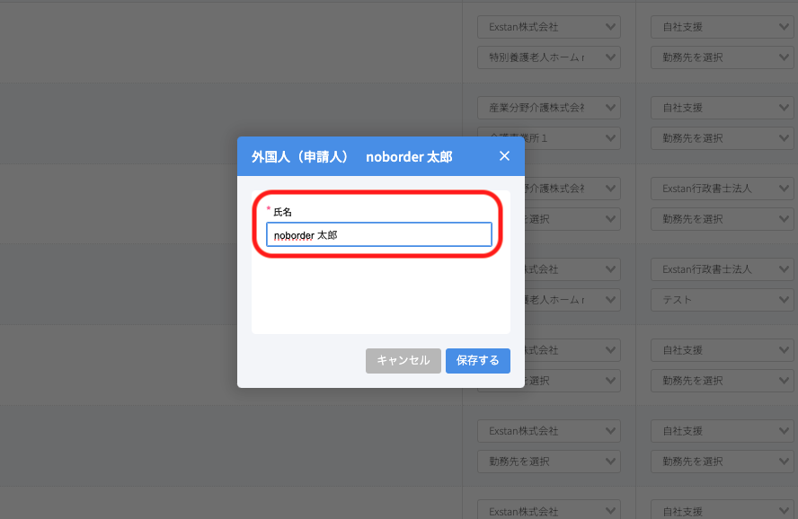The image size is (798, 519).
Task: Close the dialog with the X icon
Action: click(x=504, y=156)
